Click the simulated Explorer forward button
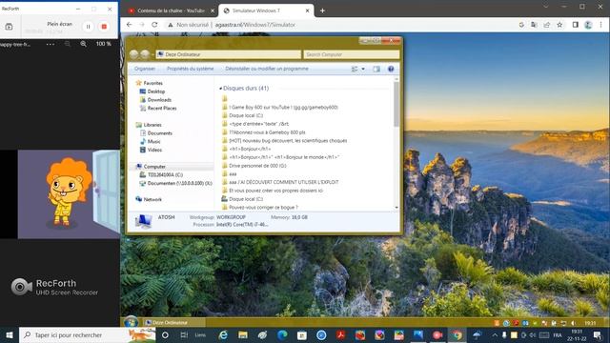The image size is (610, 343). click(145, 54)
